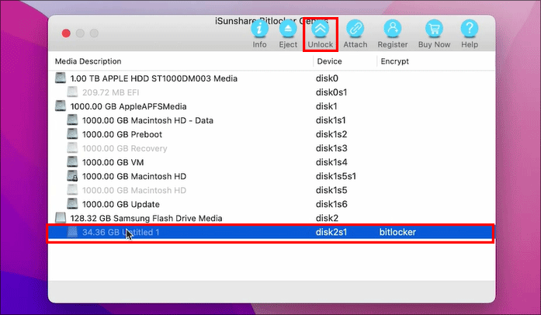Viewport: 541px width, 315px height.
Task: Select 1000.00 GB AppleAPFSMedia disk
Action: (x=130, y=106)
